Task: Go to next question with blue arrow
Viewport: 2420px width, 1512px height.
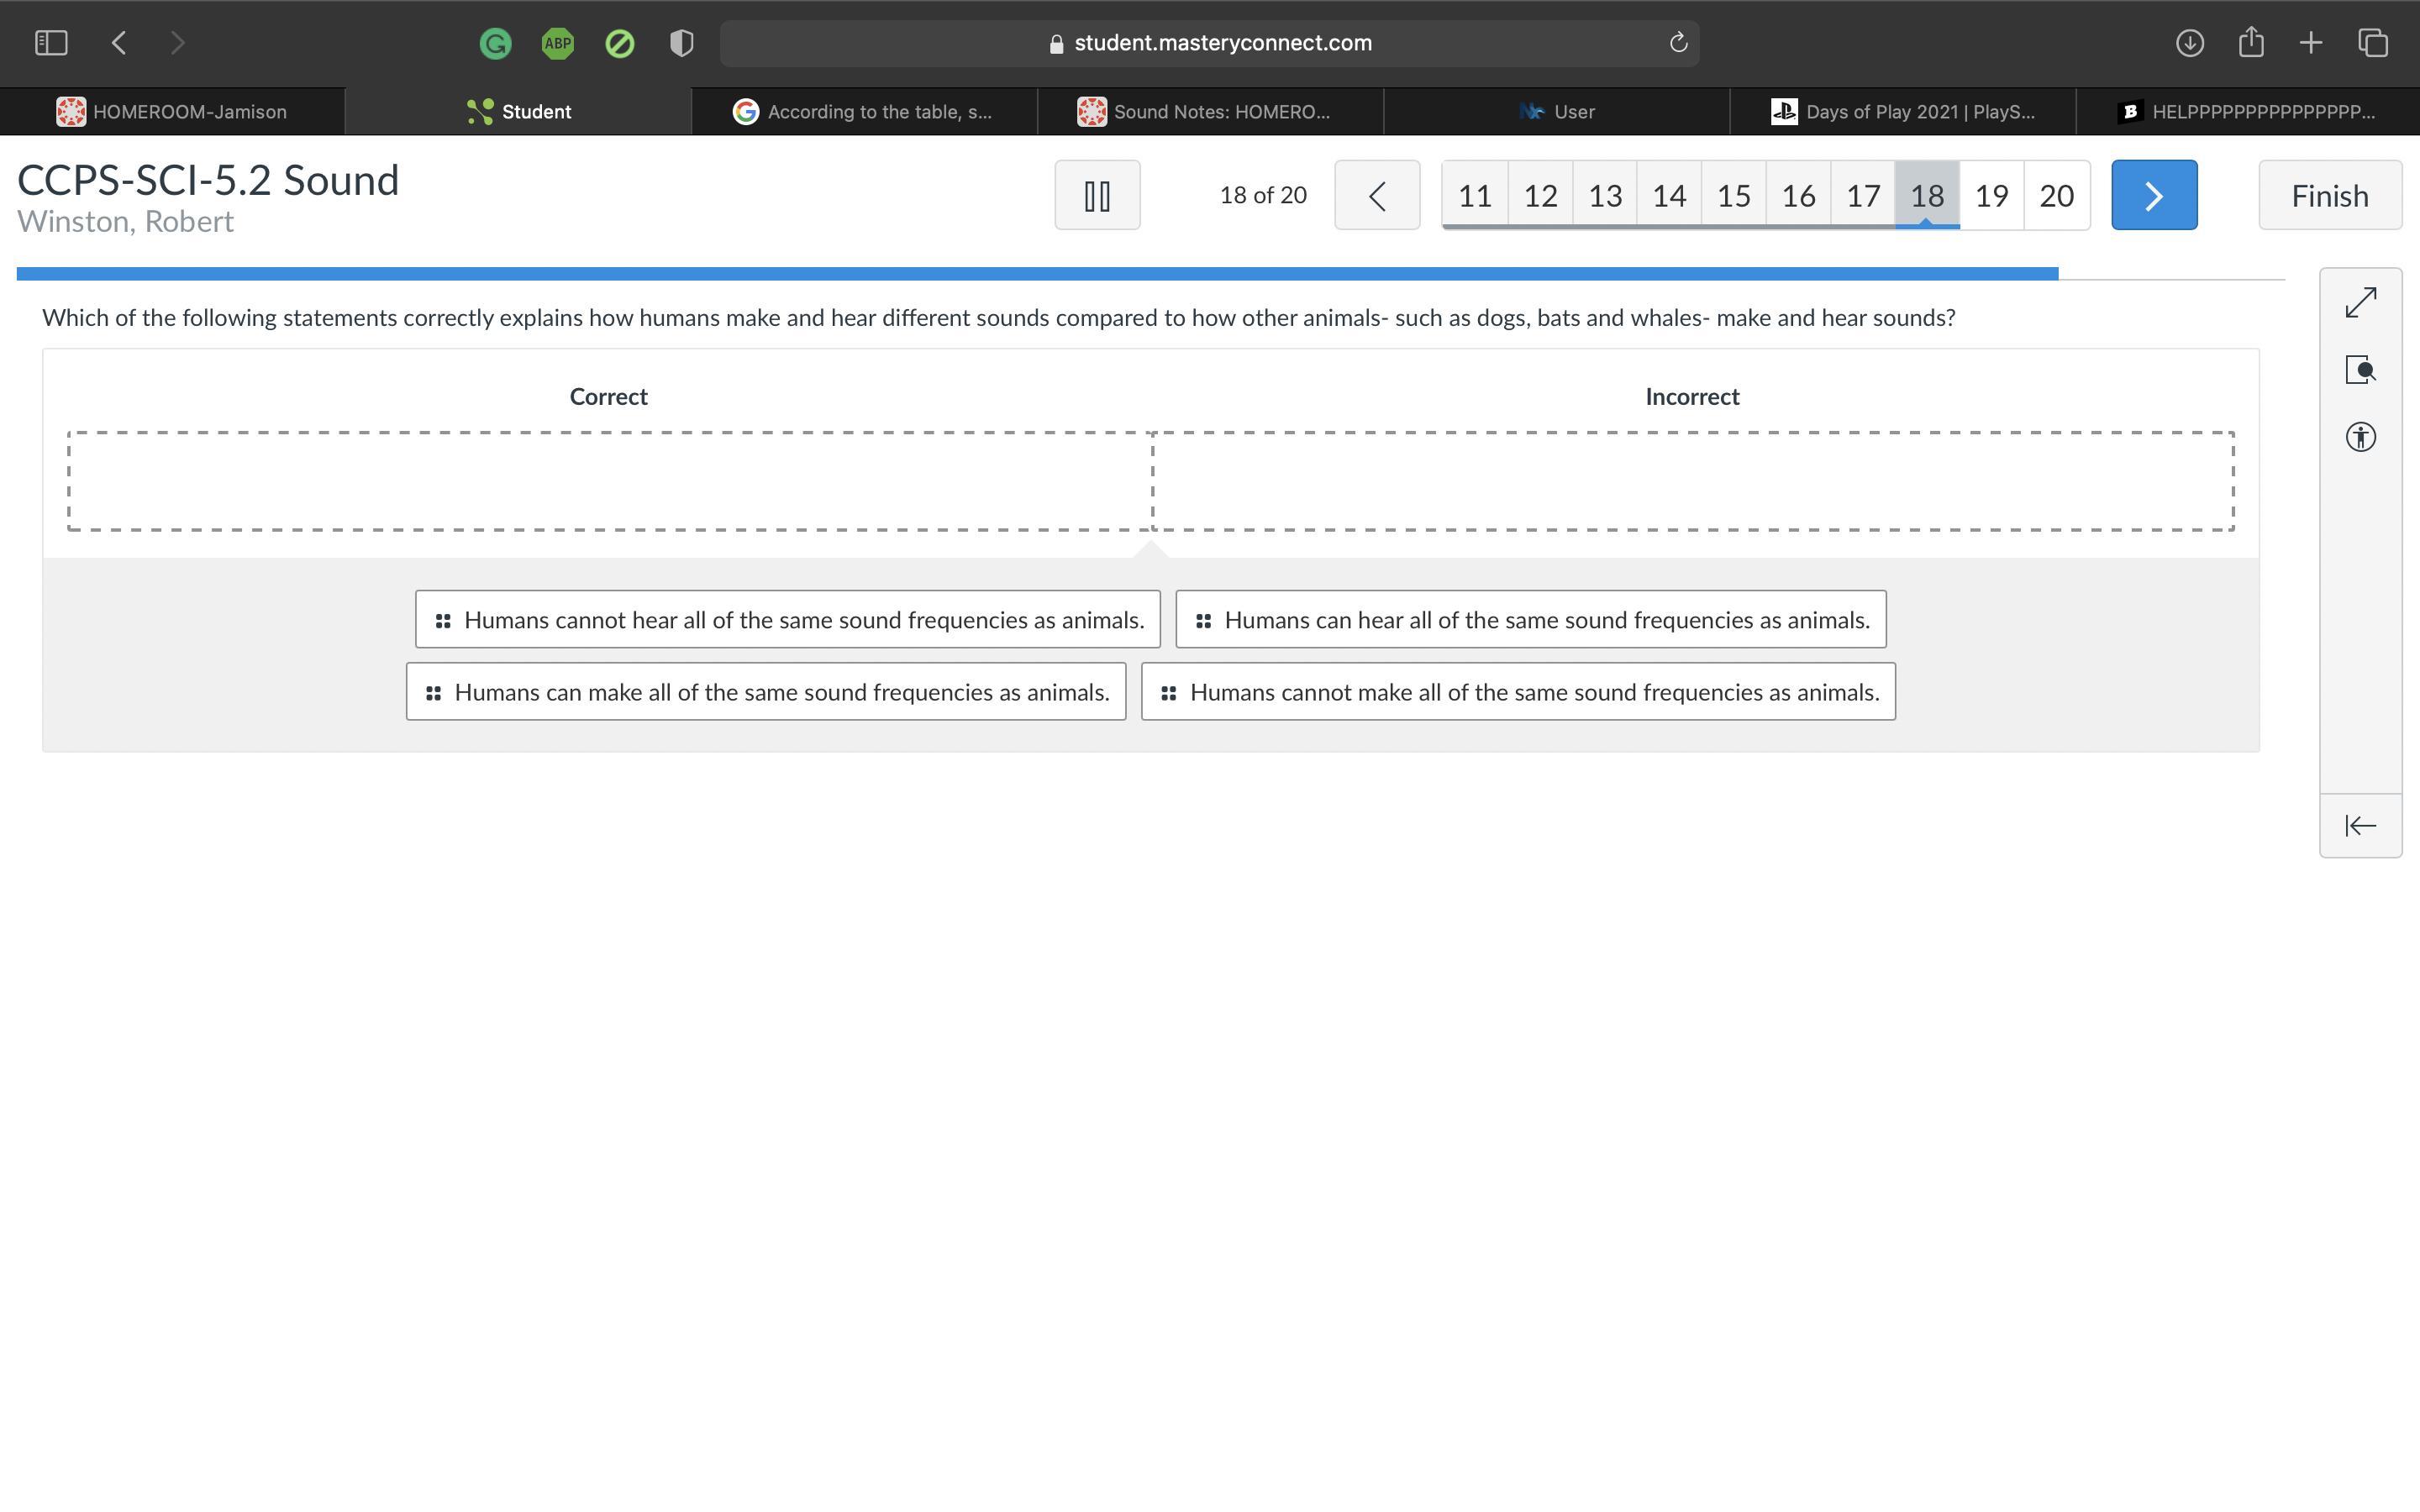Action: (x=2153, y=195)
